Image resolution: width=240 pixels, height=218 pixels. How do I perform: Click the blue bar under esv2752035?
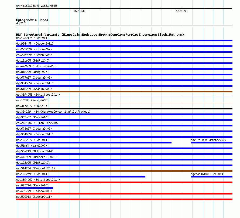click(212, 143)
